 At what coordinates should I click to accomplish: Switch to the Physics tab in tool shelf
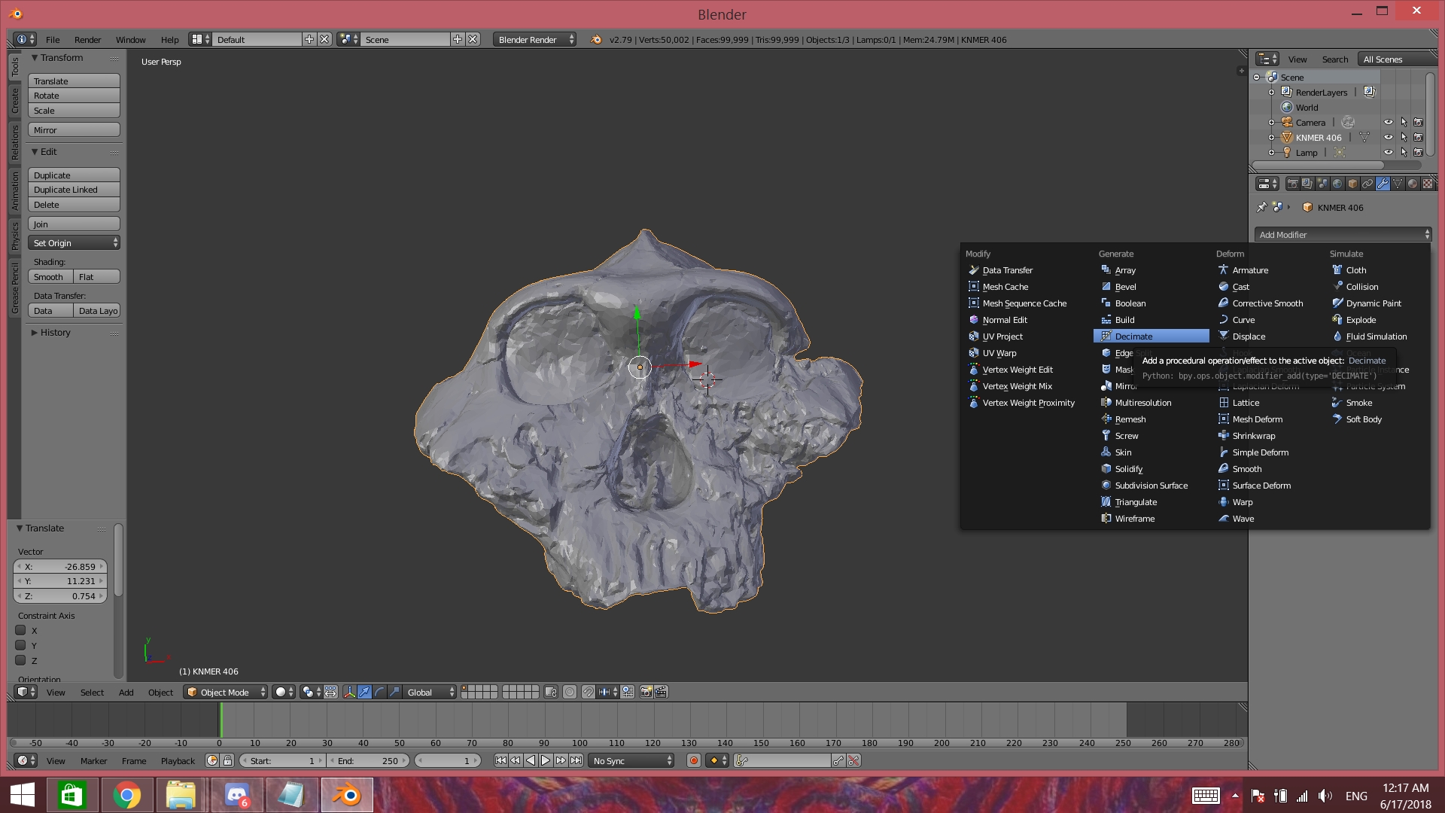[x=14, y=236]
